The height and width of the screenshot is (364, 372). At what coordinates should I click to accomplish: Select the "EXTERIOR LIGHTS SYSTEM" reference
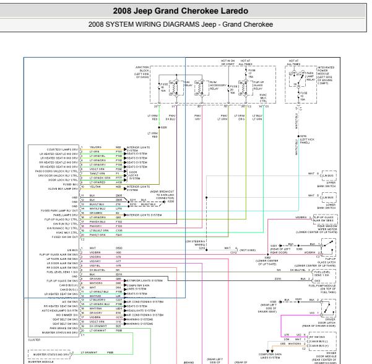tap(145, 280)
